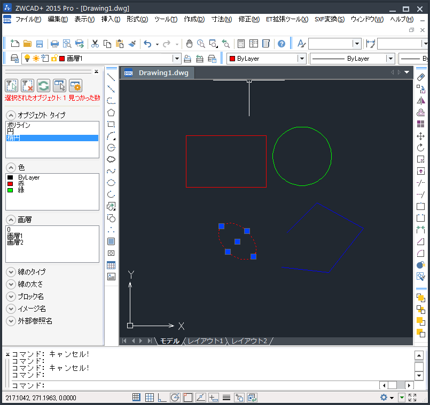Click the Erase tool icon

[421, 77]
